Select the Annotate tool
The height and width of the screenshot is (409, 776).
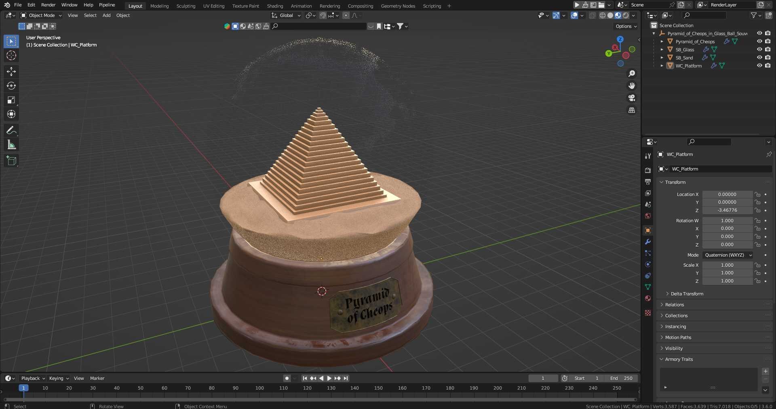11,131
